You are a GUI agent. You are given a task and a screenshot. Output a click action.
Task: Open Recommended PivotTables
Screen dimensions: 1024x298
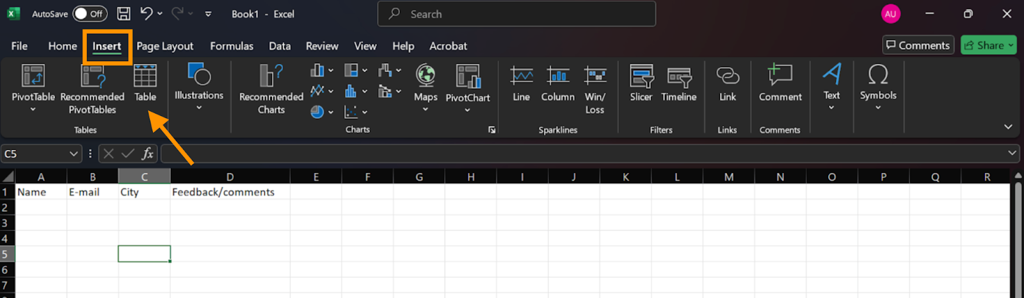92,89
